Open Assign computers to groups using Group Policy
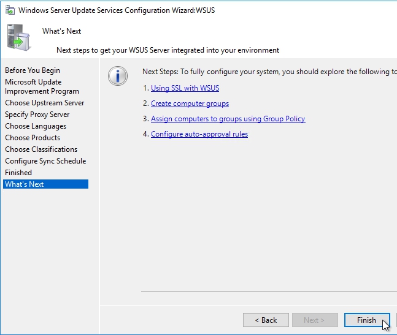 click(x=228, y=119)
